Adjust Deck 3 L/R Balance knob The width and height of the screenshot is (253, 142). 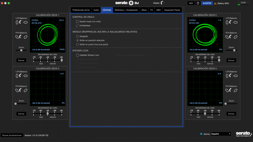21,76
